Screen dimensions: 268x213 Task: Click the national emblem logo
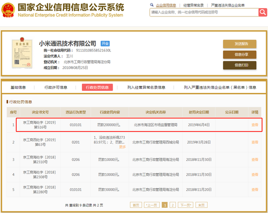[8, 10]
